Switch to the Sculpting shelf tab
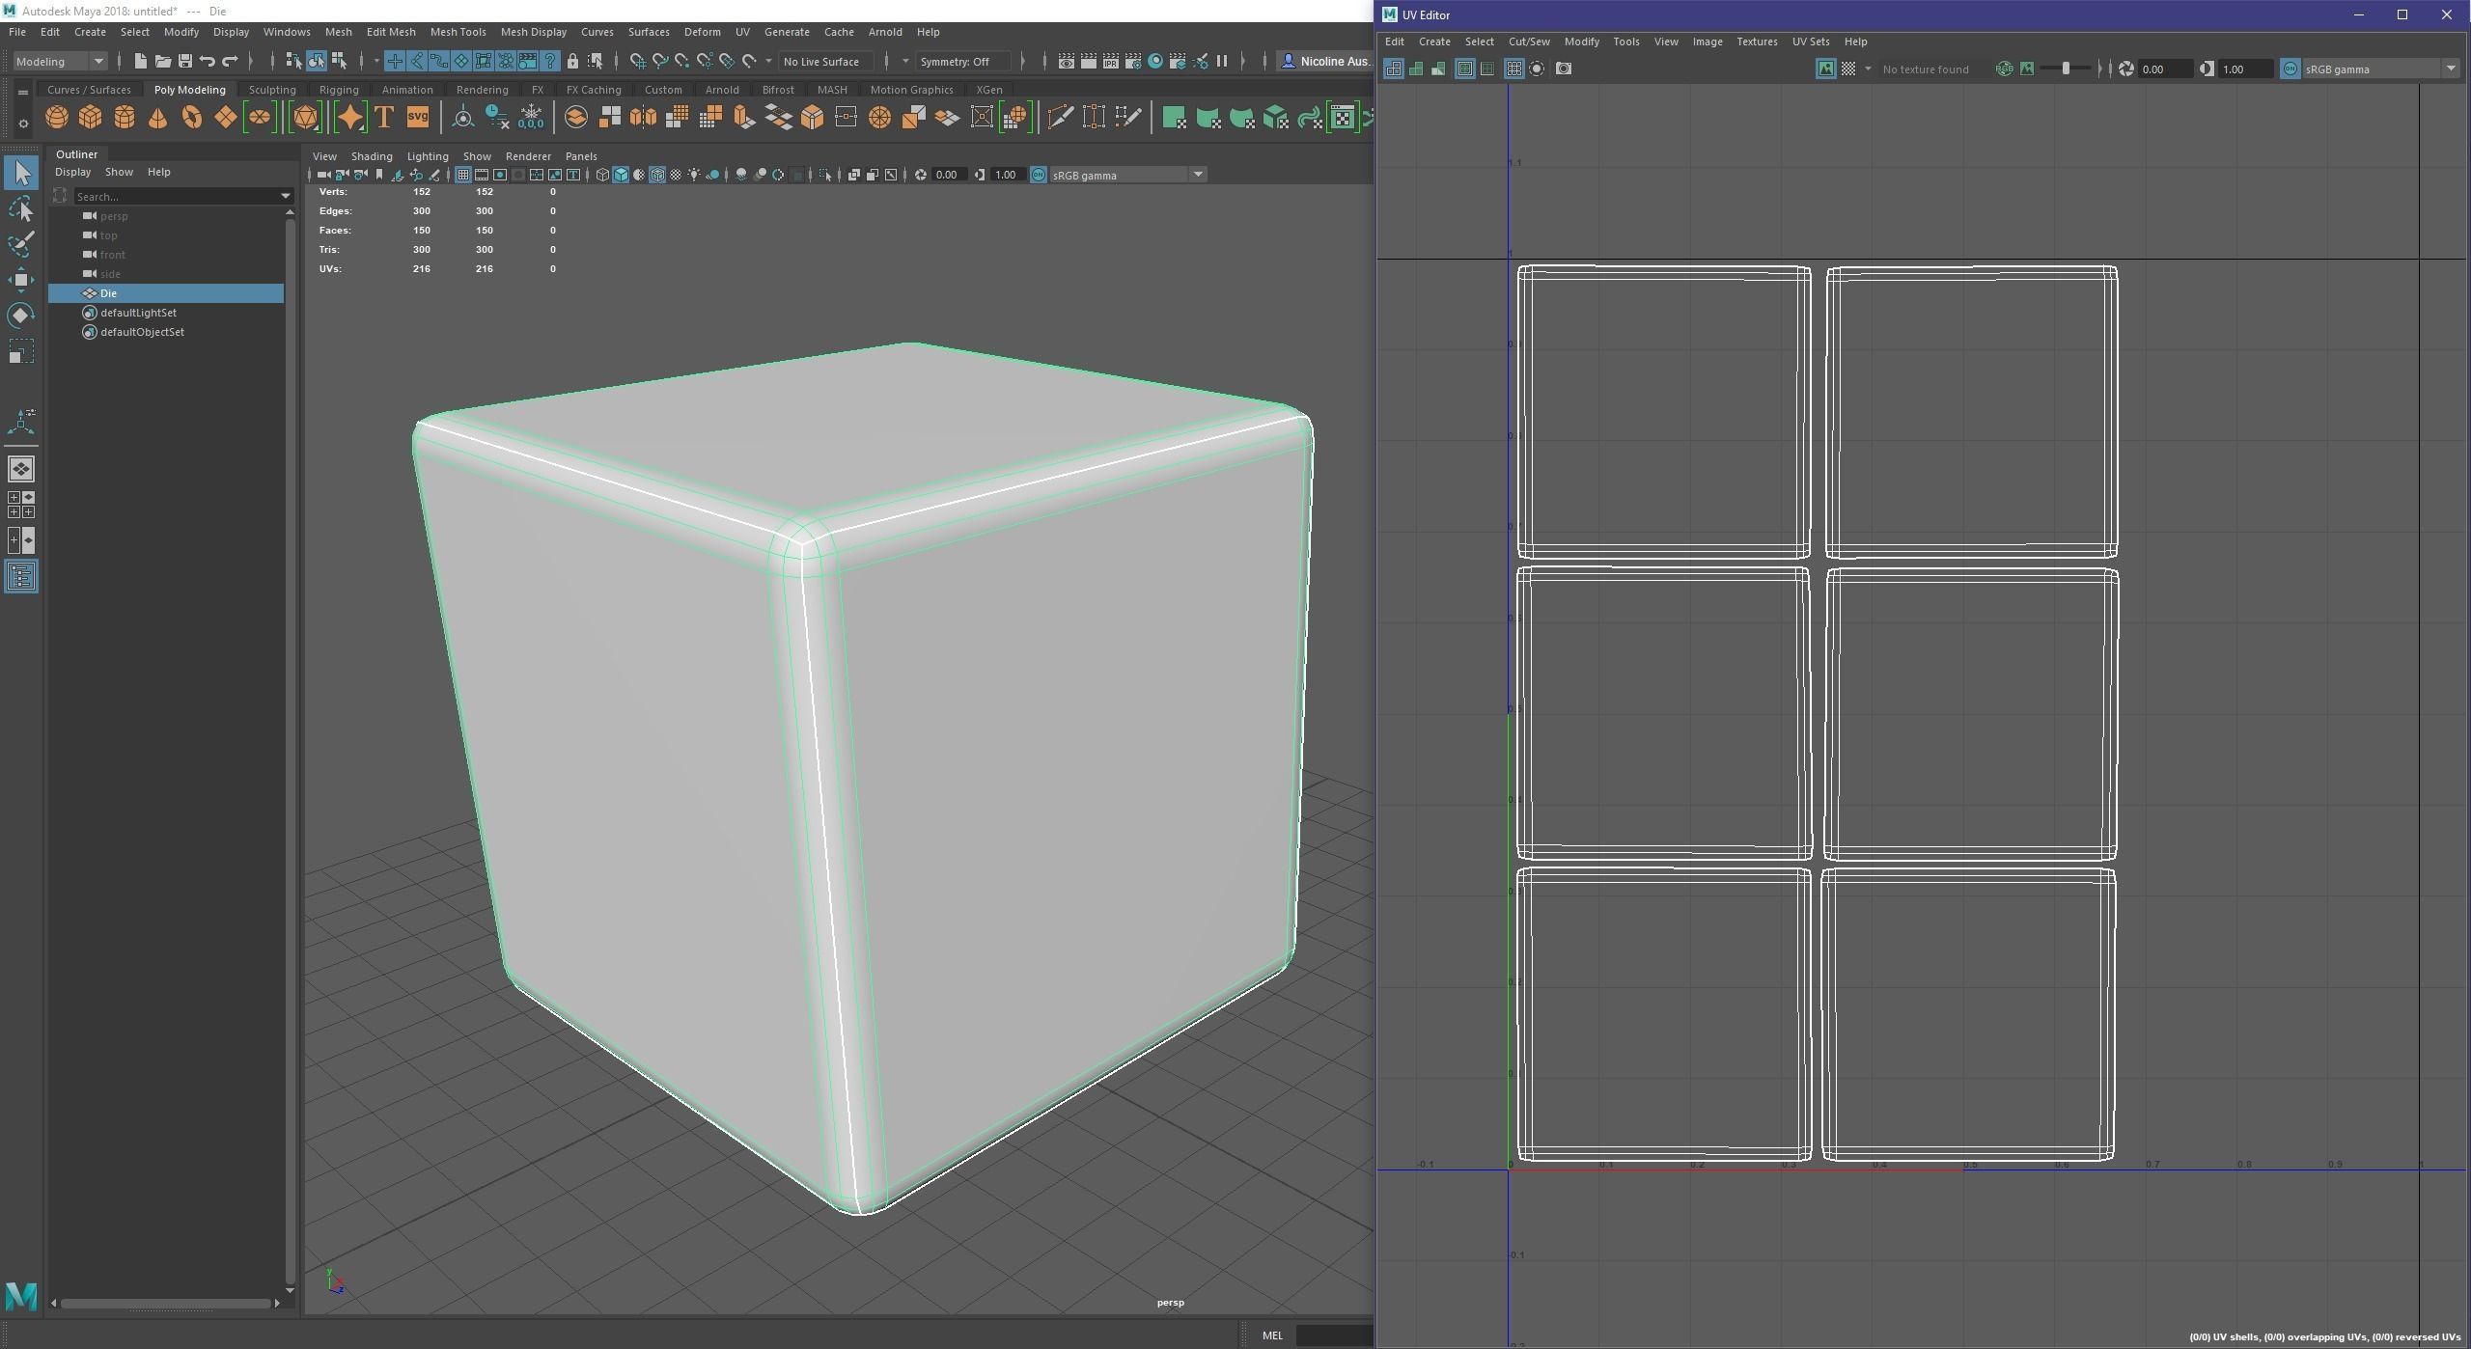Viewport: 2471px width, 1349px height. 271,90
